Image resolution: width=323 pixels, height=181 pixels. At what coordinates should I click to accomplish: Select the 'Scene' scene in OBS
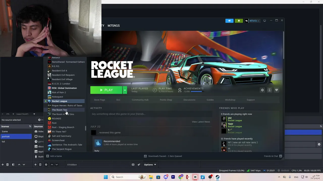(16, 131)
